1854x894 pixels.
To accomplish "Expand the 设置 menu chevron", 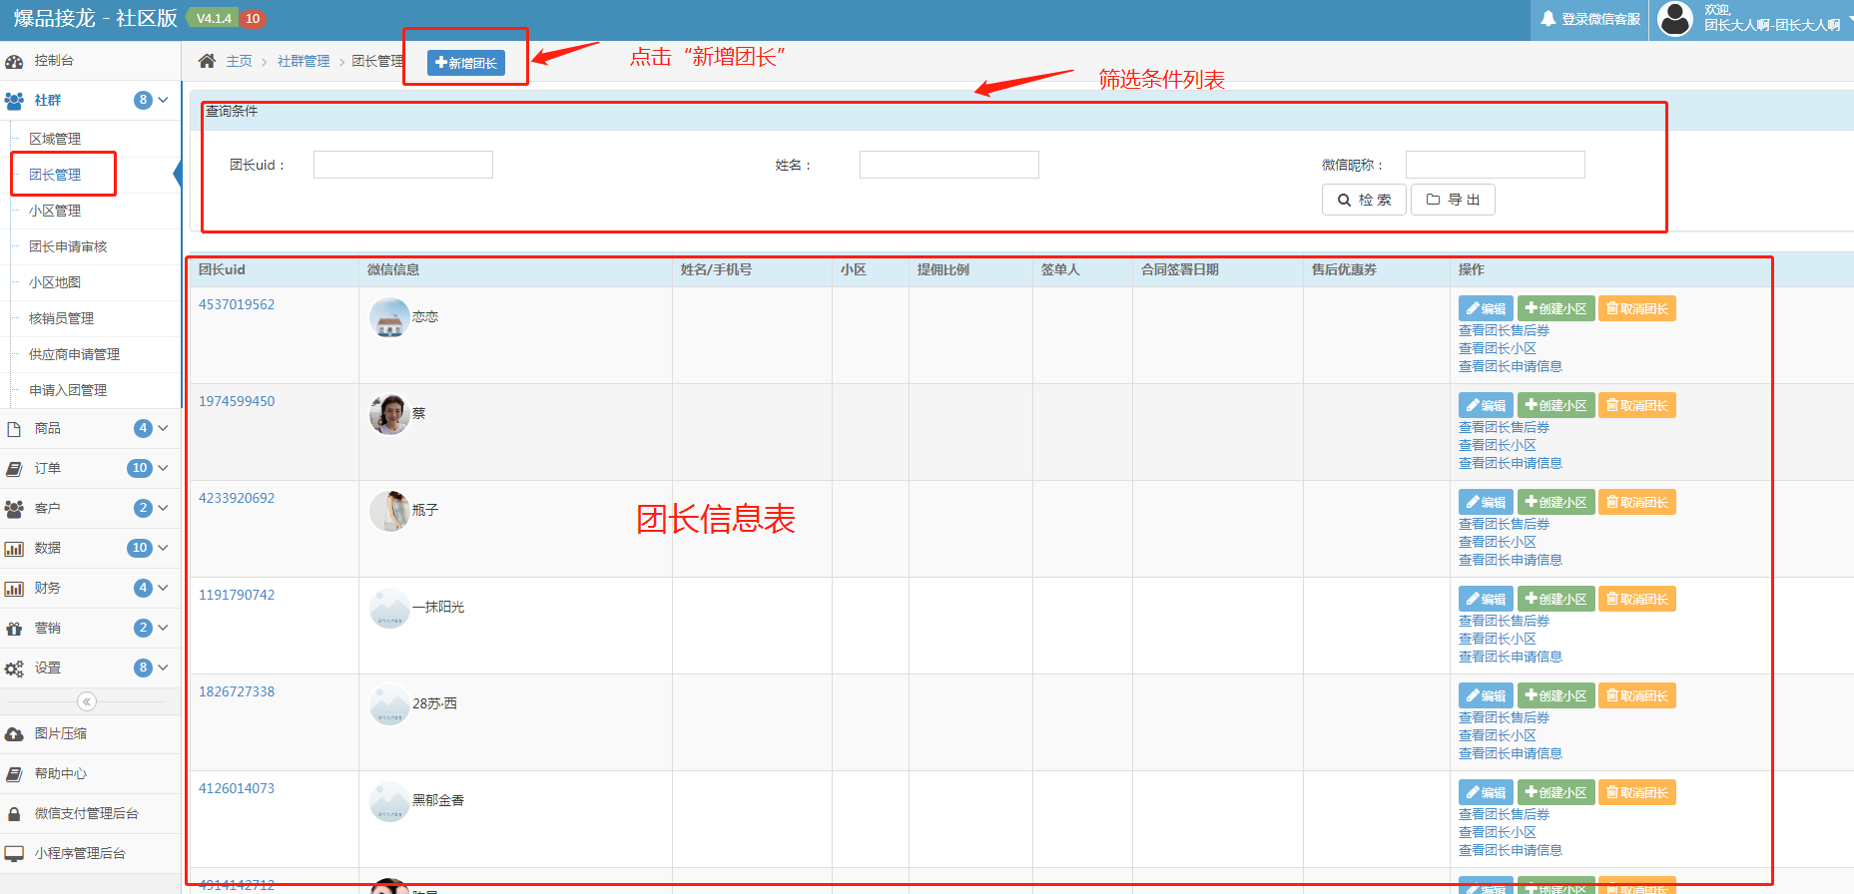I will click(x=163, y=668).
